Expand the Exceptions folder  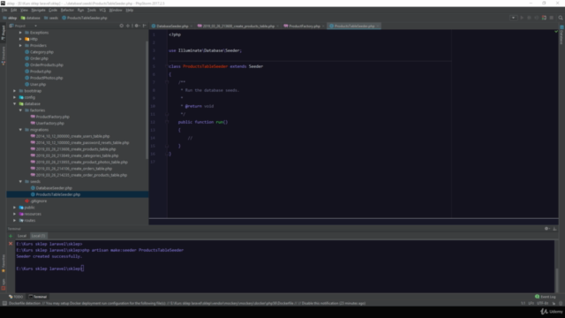click(20, 33)
